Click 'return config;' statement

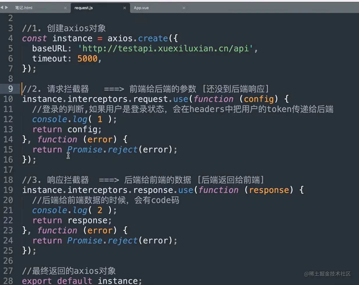click(67, 130)
